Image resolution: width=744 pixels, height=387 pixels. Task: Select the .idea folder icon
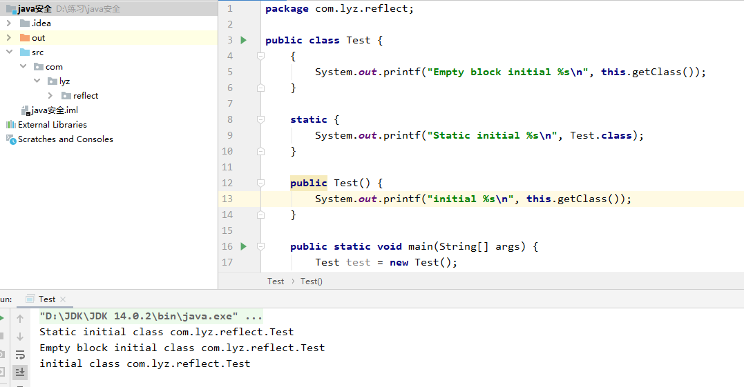(x=25, y=23)
